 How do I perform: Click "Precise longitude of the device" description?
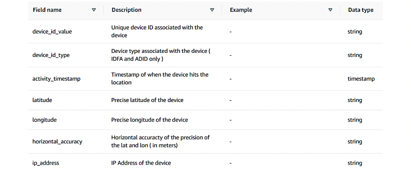click(149, 120)
